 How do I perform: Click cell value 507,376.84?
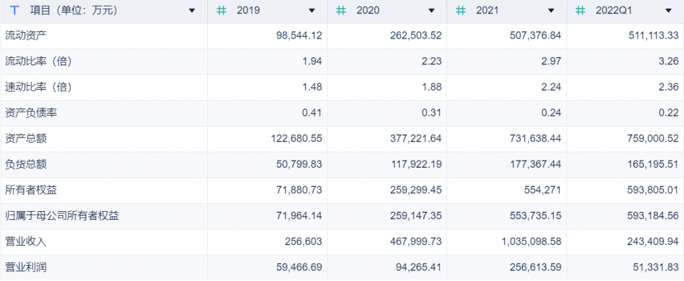pyautogui.click(x=536, y=36)
